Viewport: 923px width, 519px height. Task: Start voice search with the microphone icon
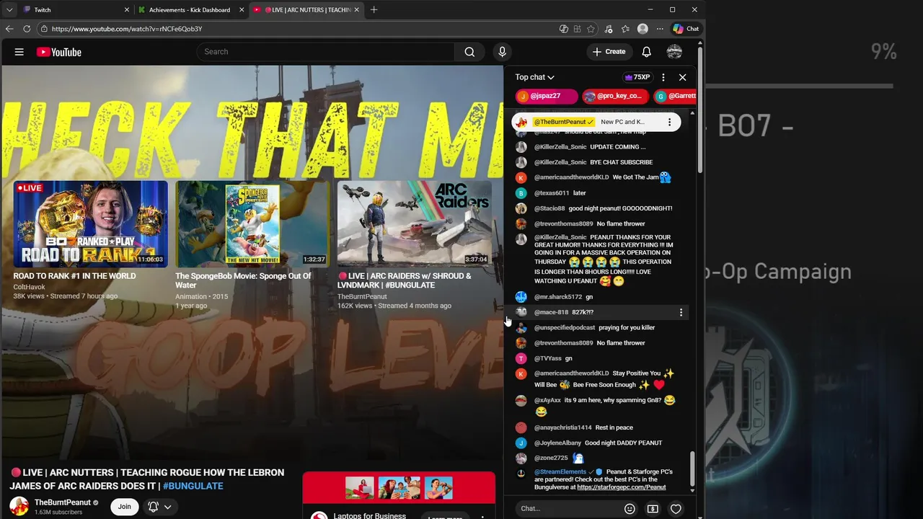point(503,52)
